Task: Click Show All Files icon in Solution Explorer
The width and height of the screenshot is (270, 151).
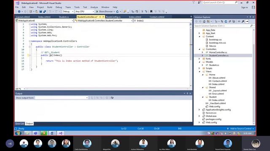Action: tap(234, 21)
